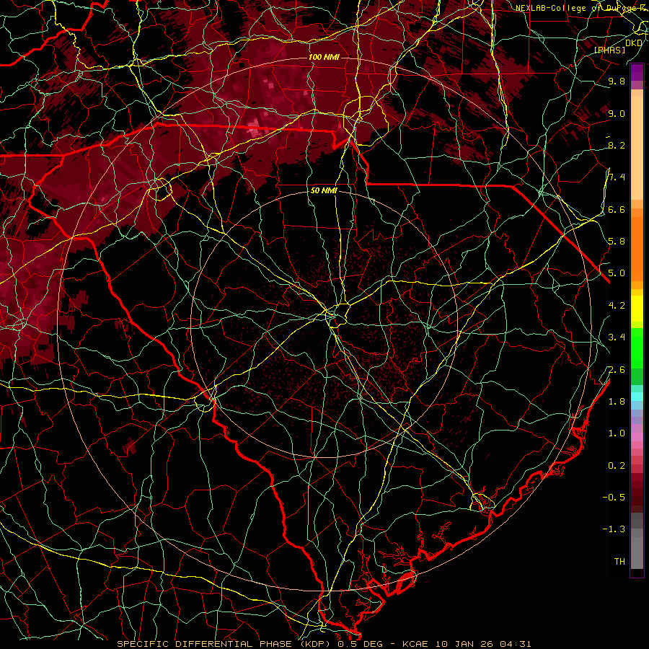Click the '10 JAN 26 04:31' timestamp
649x649 pixels.
tap(483, 644)
